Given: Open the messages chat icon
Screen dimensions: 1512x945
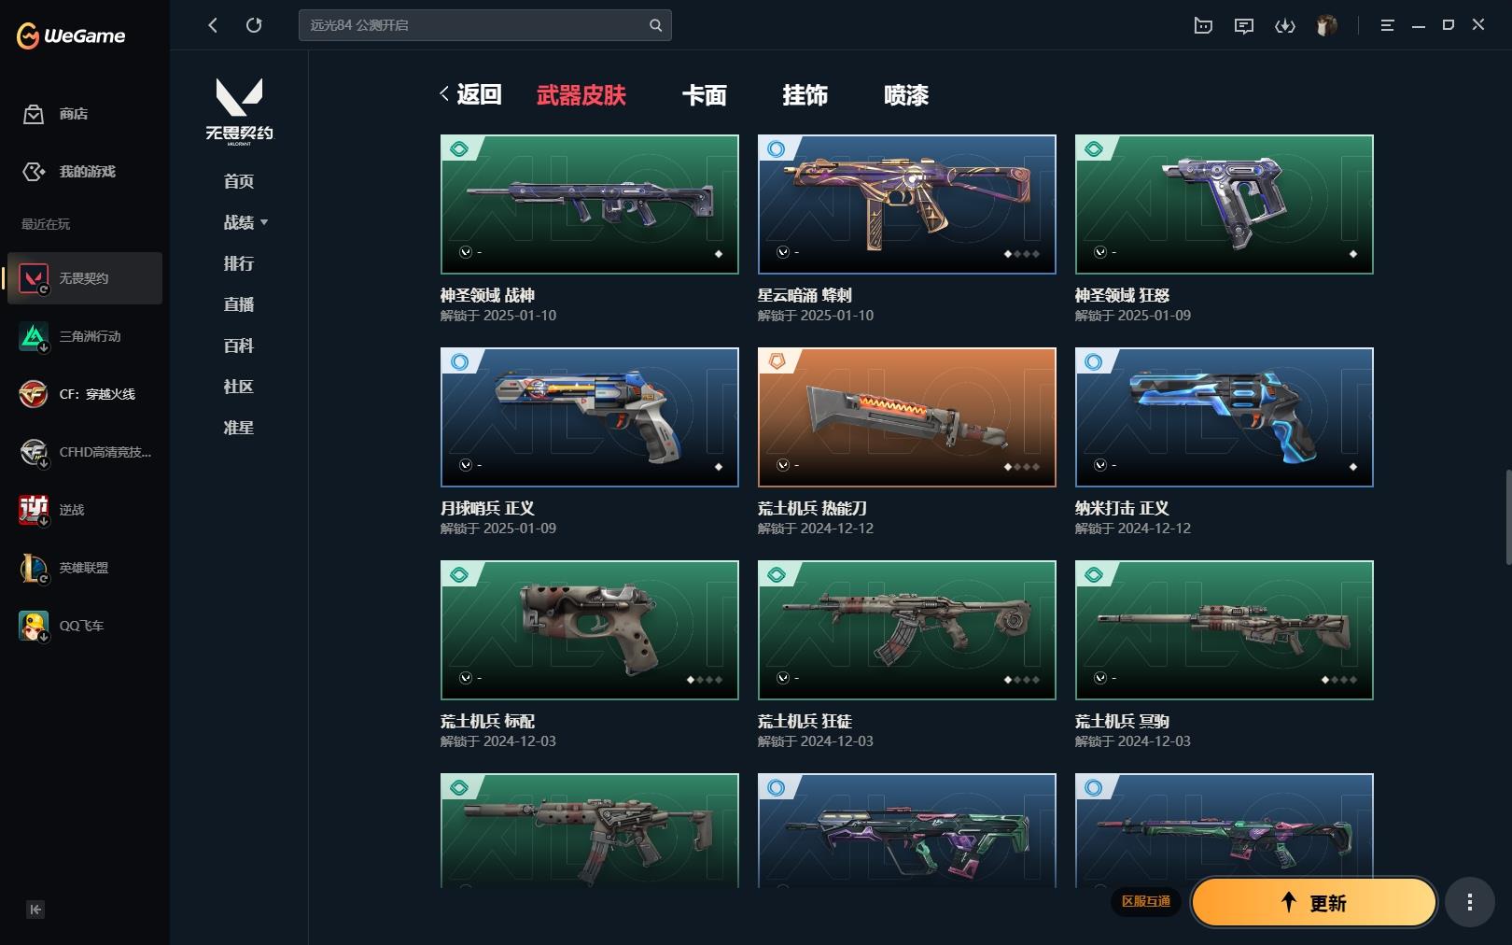Looking at the screenshot, I should point(1244,26).
